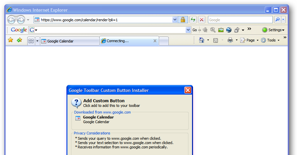Viewport: 297px width, 155px height.
Task: Click the dice icon on Google Toolbar
Action: point(237,30)
